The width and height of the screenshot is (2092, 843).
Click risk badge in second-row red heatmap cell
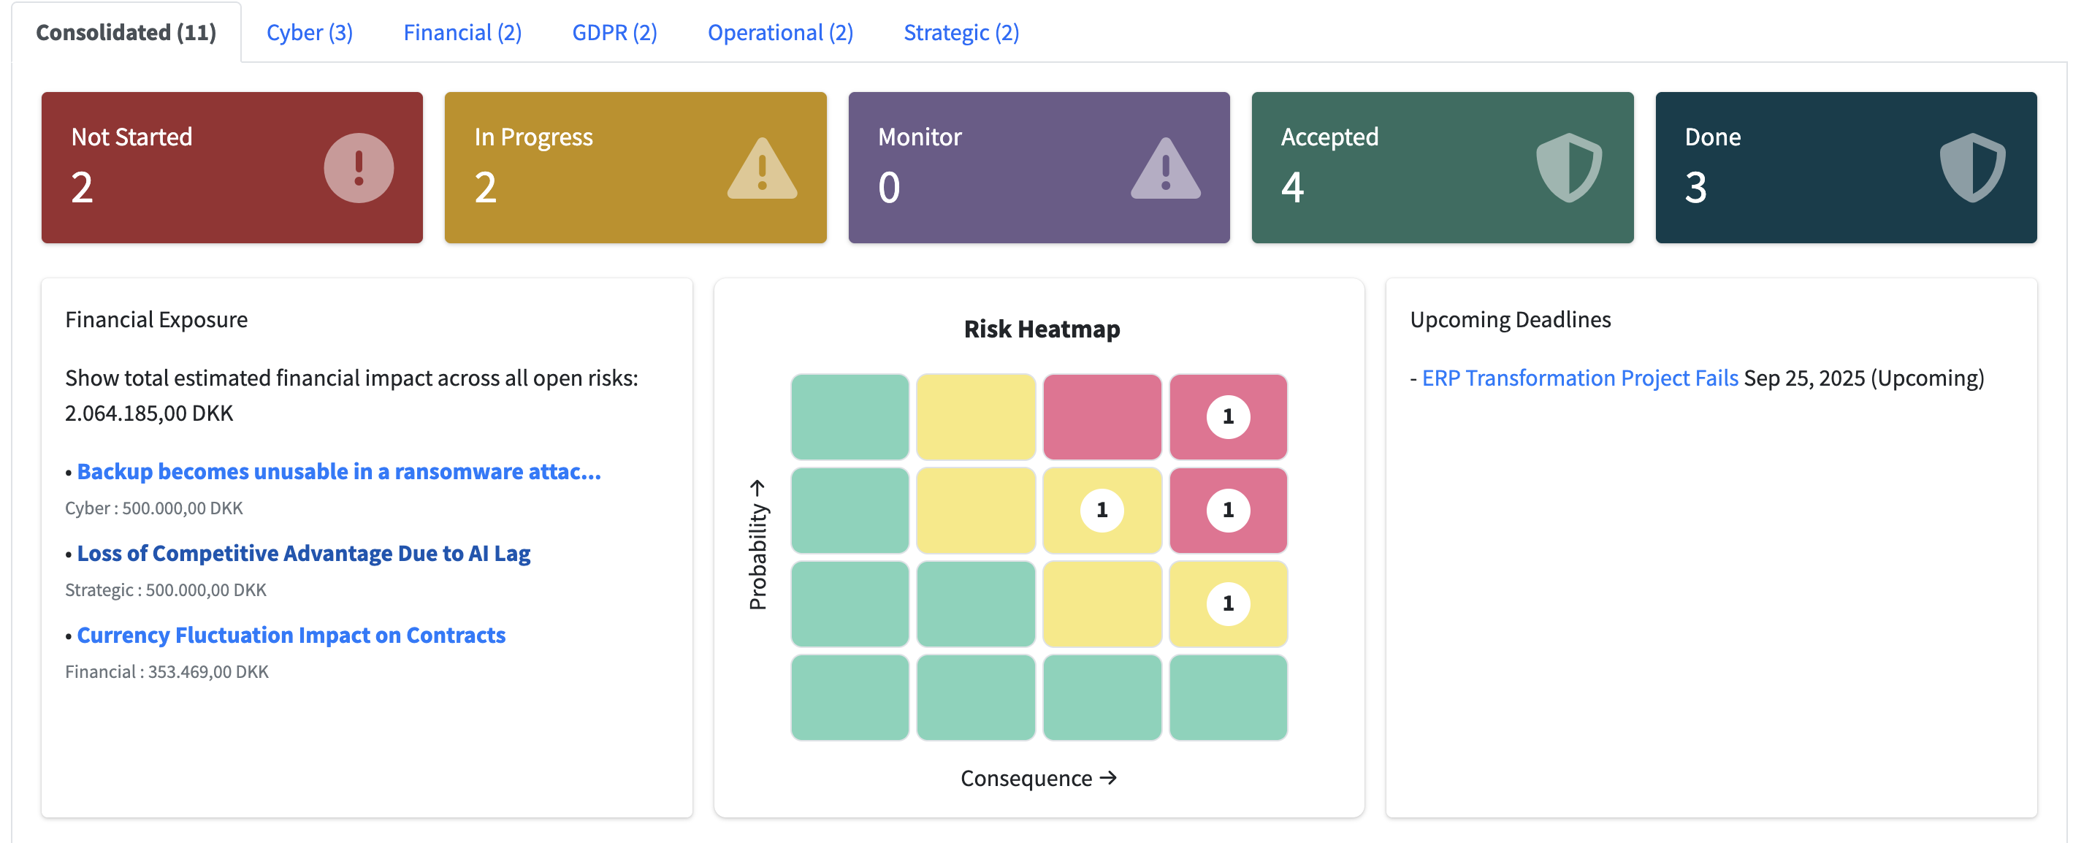pyautogui.click(x=1228, y=510)
